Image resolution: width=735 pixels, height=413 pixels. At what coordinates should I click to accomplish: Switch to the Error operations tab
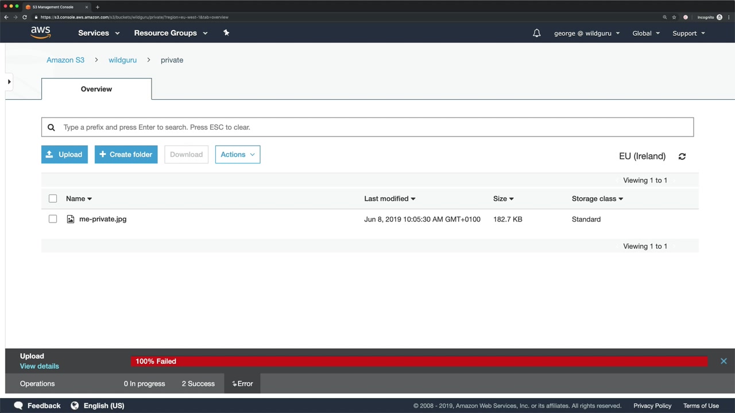242,384
